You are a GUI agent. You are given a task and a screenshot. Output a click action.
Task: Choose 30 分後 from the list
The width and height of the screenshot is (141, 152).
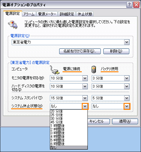click(x=69, y=119)
